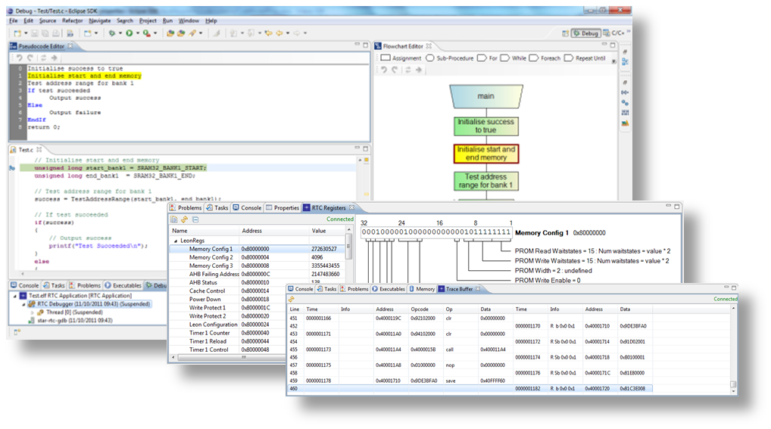Switch to the Trace Buffer tab
Viewport: 771px width, 429px height.
tap(460, 289)
